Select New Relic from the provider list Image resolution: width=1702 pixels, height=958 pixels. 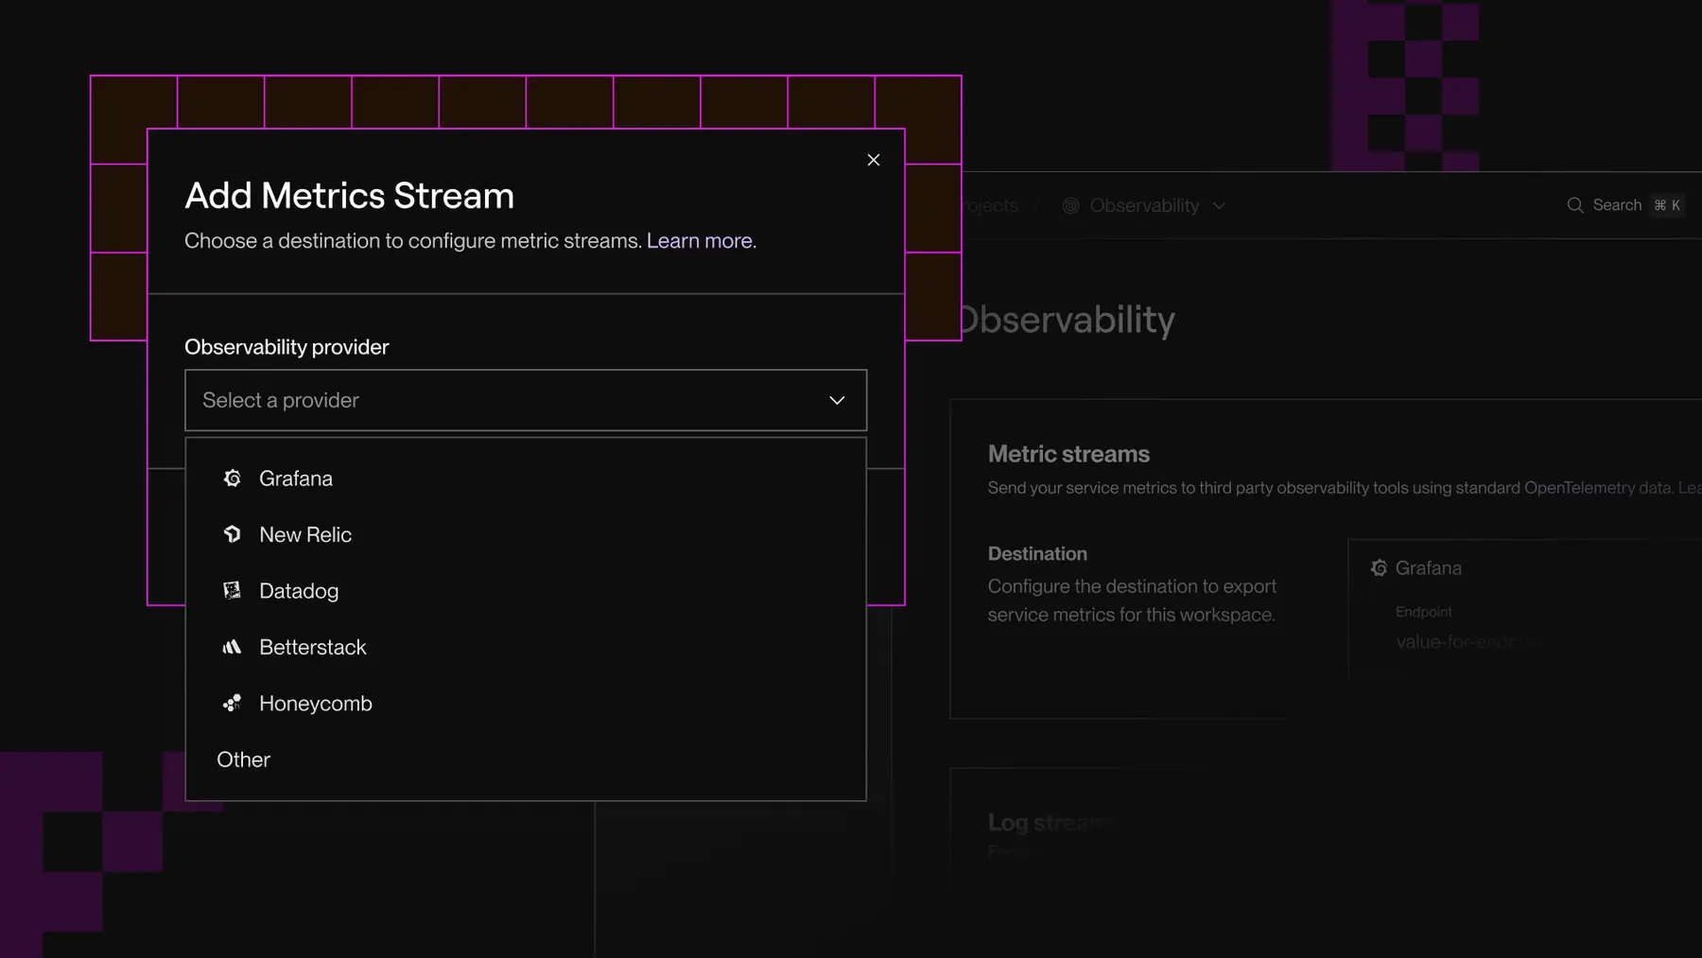click(304, 534)
